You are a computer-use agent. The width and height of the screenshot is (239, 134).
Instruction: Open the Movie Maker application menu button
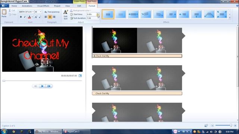[4, 6]
